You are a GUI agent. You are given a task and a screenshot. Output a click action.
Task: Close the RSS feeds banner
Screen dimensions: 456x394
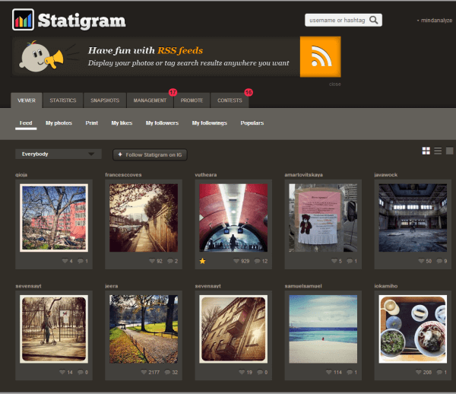pyautogui.click(x=334, y=83)
